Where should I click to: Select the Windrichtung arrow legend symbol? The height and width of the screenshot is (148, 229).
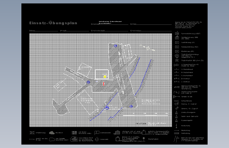click(x=176, y=130)
